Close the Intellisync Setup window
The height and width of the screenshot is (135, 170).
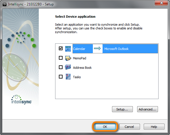coord(161,3)
